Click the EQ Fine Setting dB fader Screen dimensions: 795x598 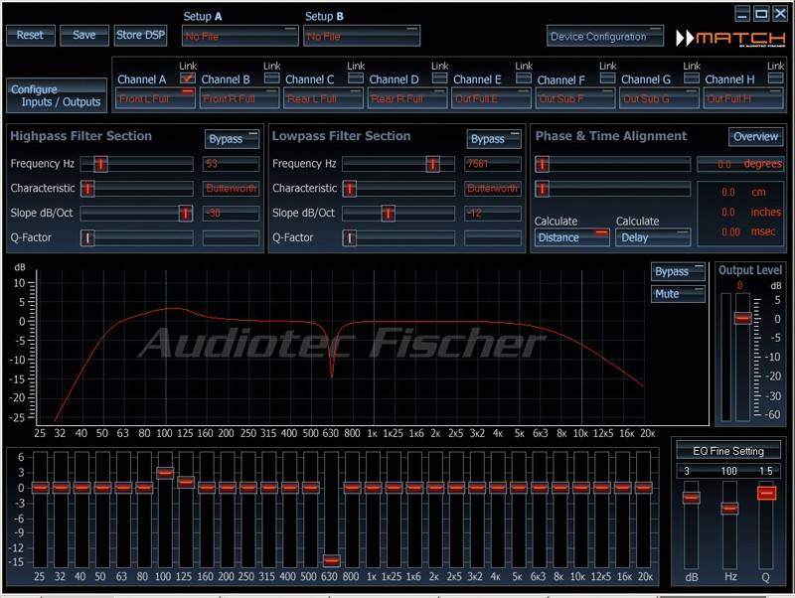691,498
